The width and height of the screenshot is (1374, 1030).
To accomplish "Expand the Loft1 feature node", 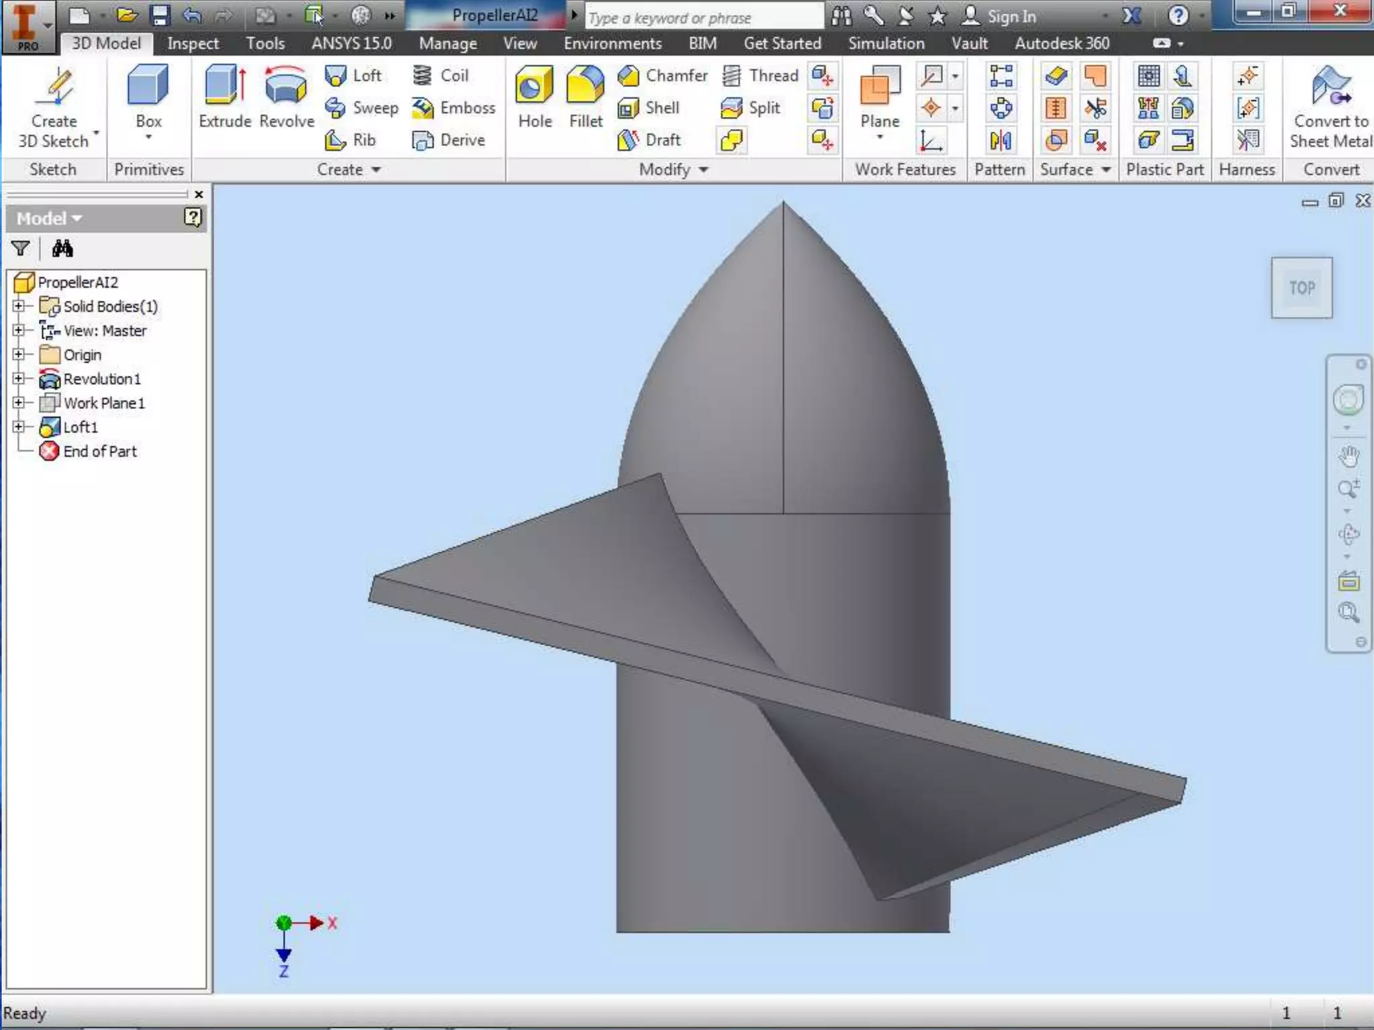I will pyautogui.click(x=19, y=426).
